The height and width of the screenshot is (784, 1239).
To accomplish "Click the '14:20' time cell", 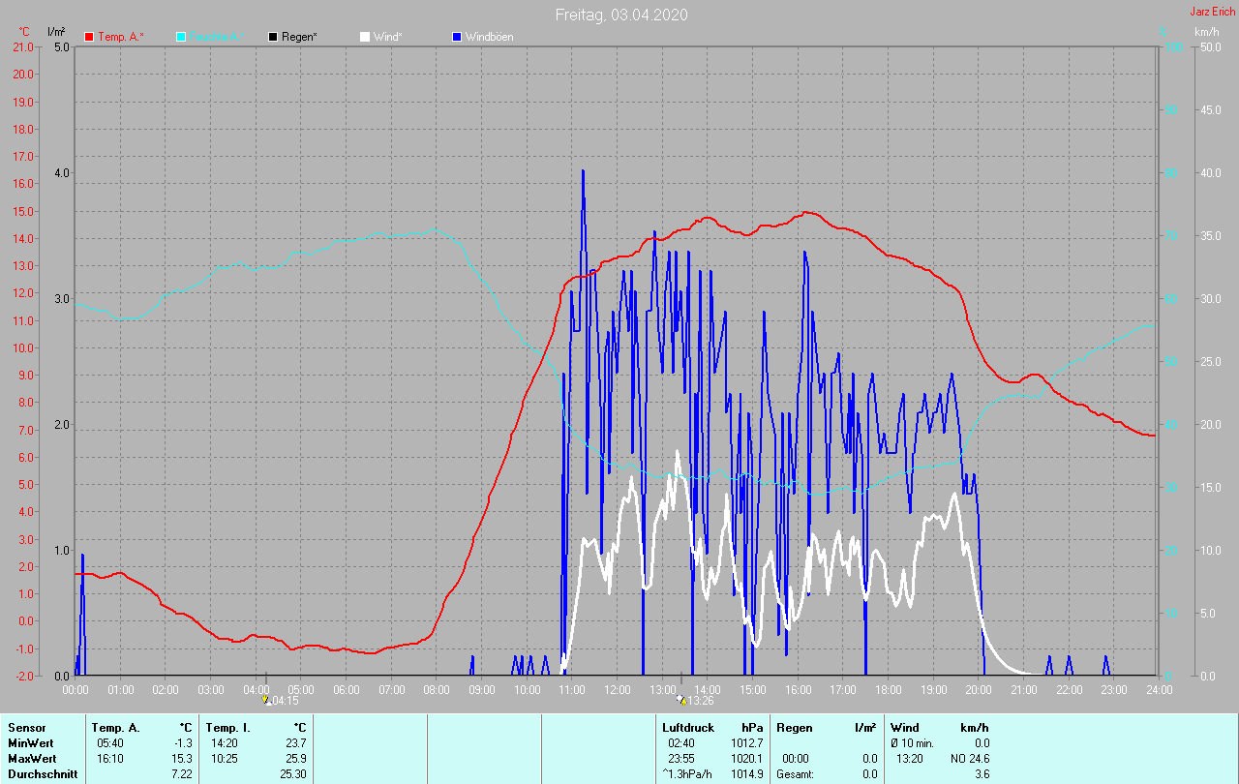I will [x=224, y=743].
